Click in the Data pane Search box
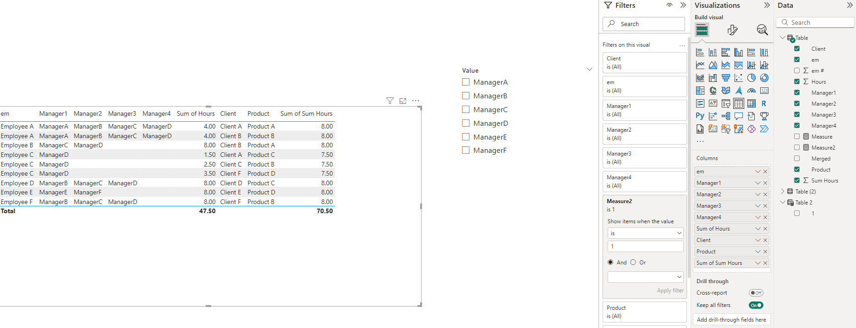The image size is (856, 328). pyautogui.click(x=815, y=22)
